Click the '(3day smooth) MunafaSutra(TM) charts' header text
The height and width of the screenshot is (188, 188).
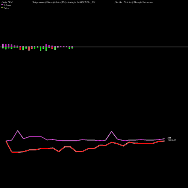[52, 2]
